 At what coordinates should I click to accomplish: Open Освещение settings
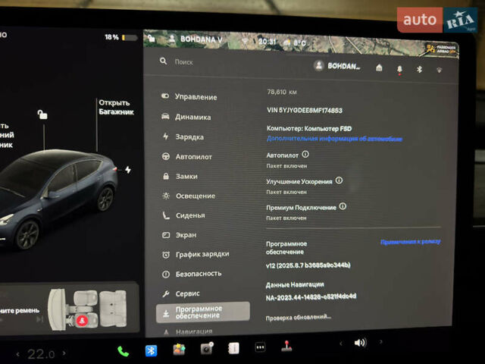(x=189, y=196)
